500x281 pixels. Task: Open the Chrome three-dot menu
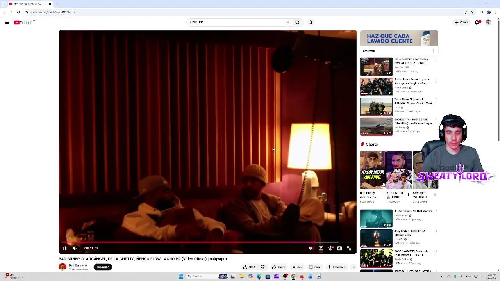coord(496,12)
